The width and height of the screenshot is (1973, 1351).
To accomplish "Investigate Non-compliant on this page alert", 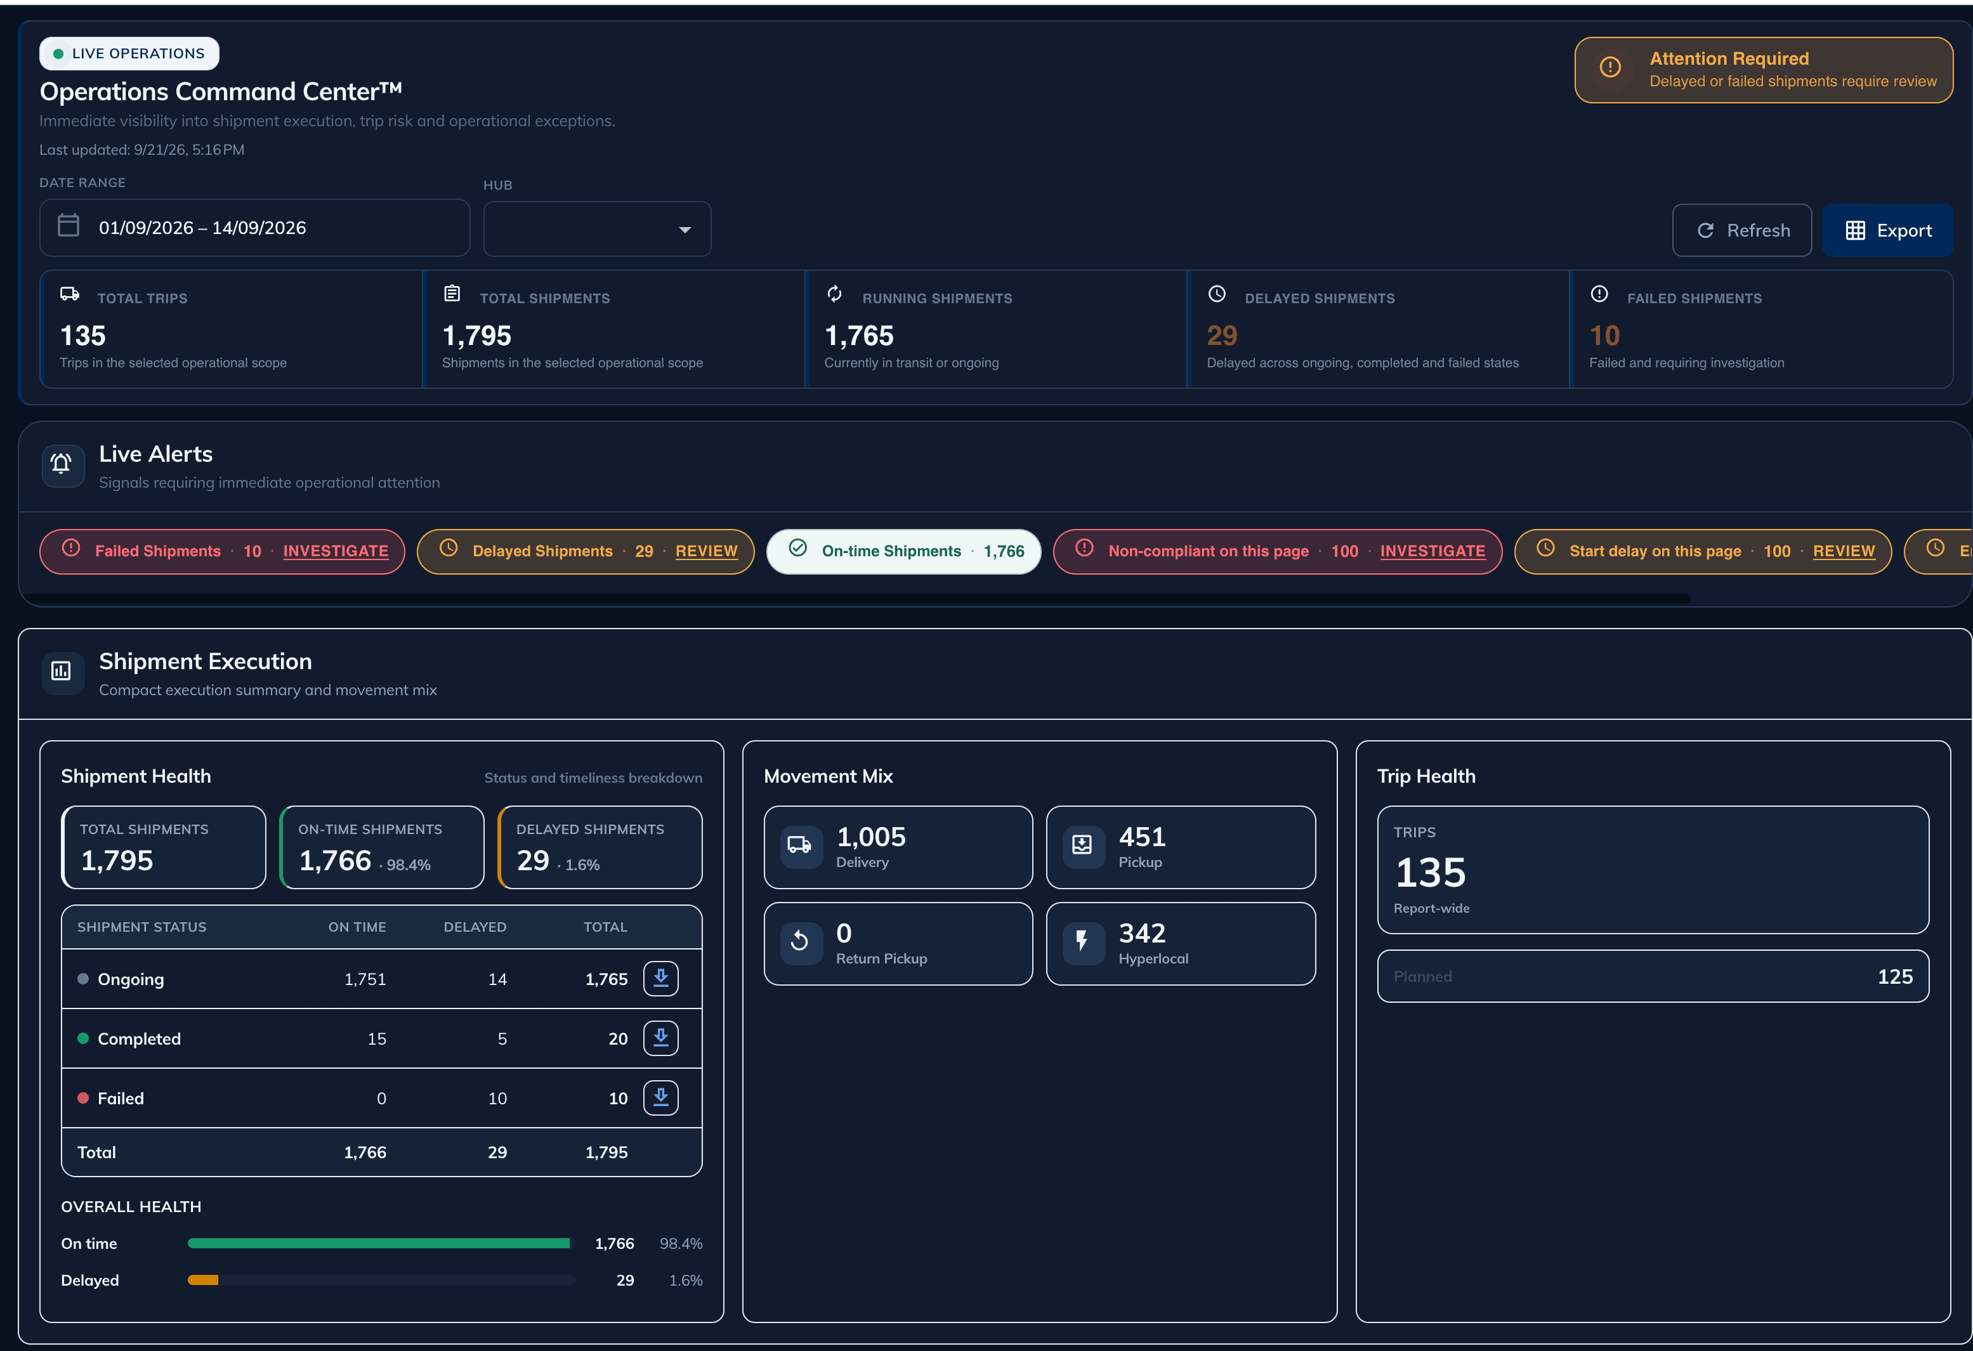I will 1432,552.
